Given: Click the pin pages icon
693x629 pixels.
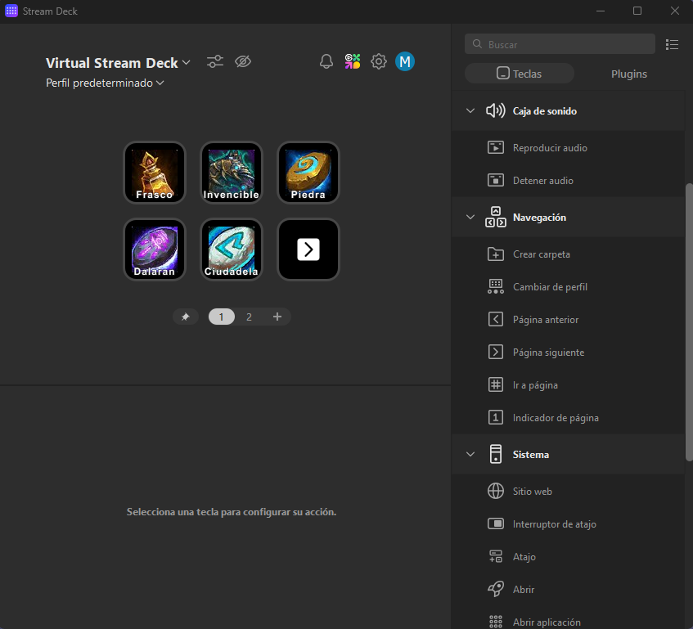Looking at the screenshot, I should pyautogui.click(x=185, y=317).
